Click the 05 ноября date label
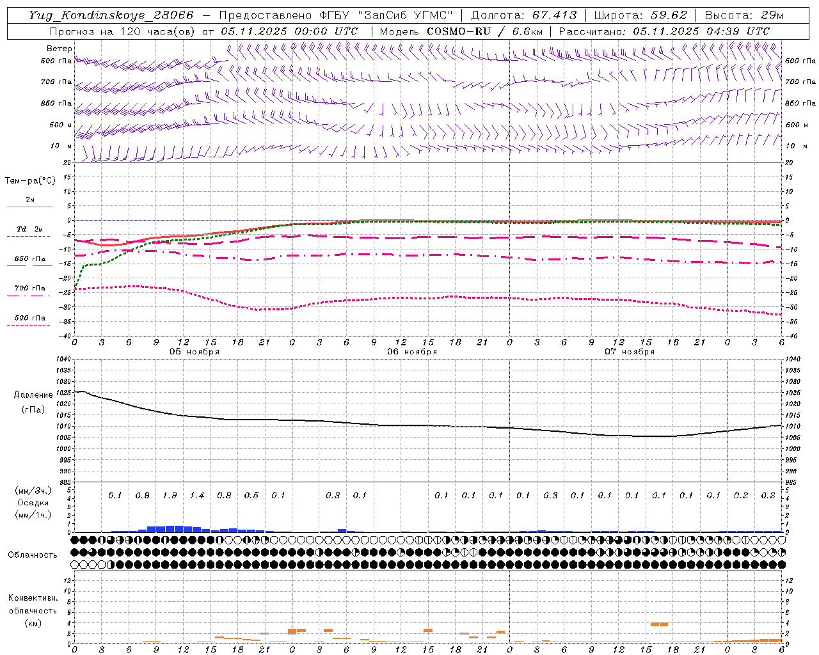This screenshot has width=819, height=655. coord(195,352)
